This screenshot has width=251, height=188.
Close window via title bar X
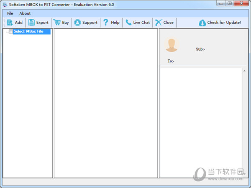coord(241,3)
